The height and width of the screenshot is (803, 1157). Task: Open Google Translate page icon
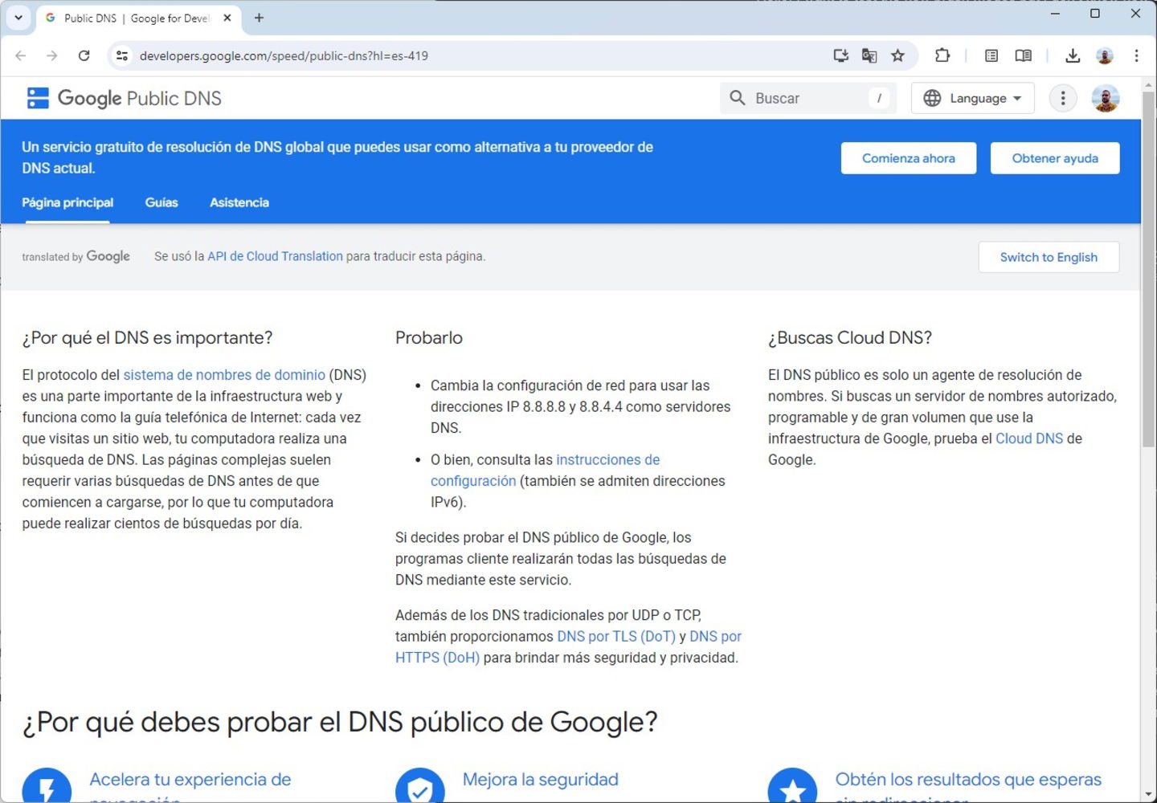[869, 55]
